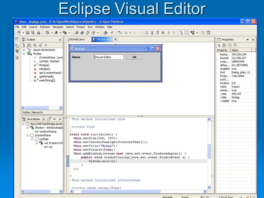The height and width of the screenshot is (198, 264).
Task: Open the Source menu
Action: [33, 27]
